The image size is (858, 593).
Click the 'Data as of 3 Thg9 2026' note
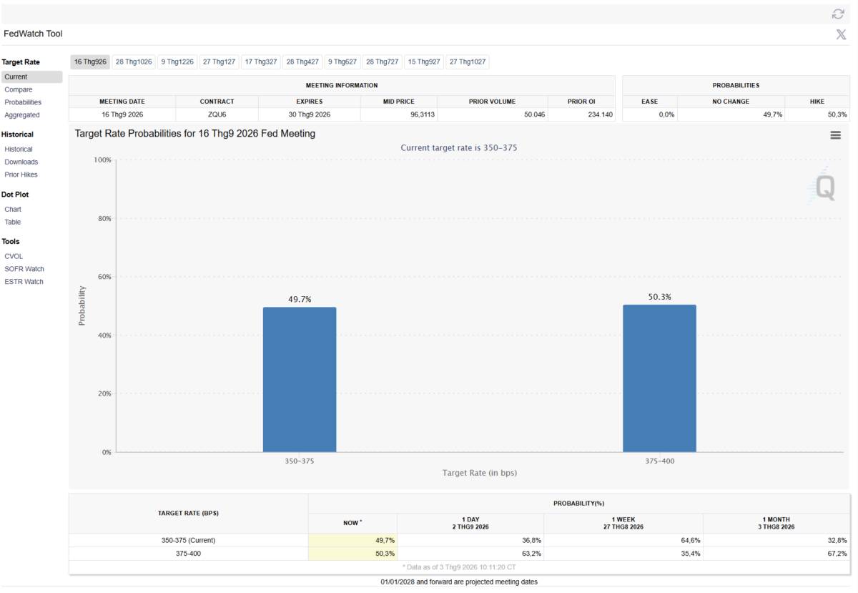click(460, 567)
